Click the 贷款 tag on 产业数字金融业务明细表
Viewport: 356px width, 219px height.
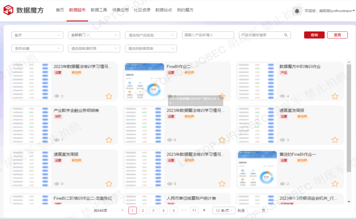[58, 117]
